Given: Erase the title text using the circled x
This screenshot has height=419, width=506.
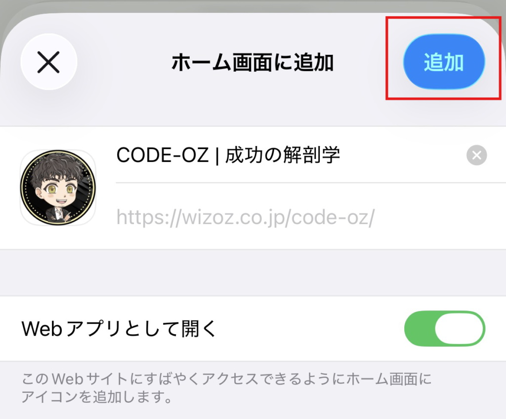Looking at the screenshot, I should [477, 155].
